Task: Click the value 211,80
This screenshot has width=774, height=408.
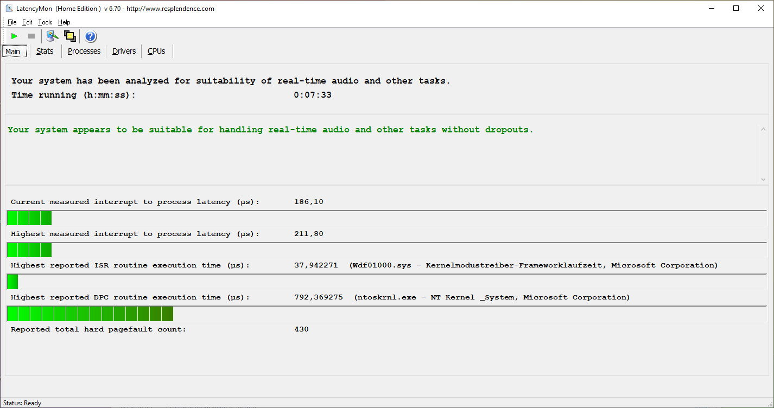Action: pyautogui.click(x=308, y=234)
